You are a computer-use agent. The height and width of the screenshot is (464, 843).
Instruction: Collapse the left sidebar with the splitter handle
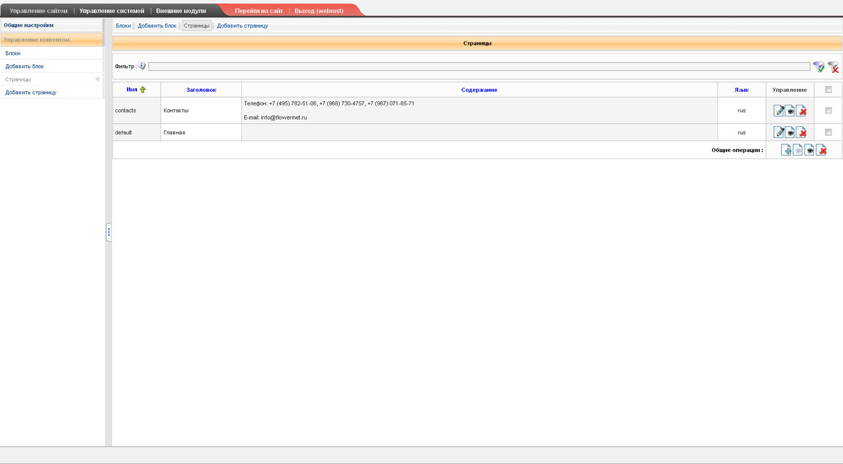(109, 232)
